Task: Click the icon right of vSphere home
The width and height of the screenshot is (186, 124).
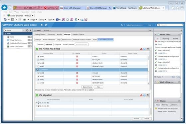Action: tap(46, 25)
